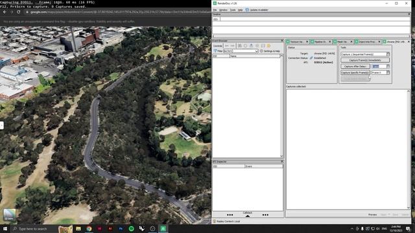This screenshot has width=415, height=233.
Task: Click the export icon in Event Browser
Action: click(x=251, y=46)
